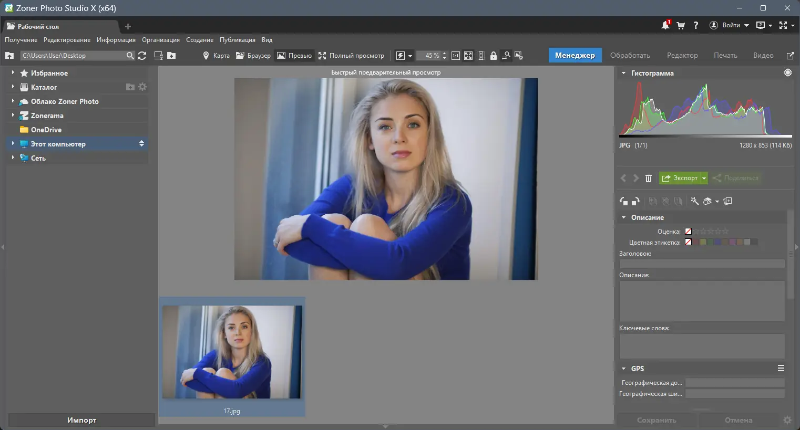Click the Импорт button
The height and width of the screenshot is (430, 800).
point(81,420)
